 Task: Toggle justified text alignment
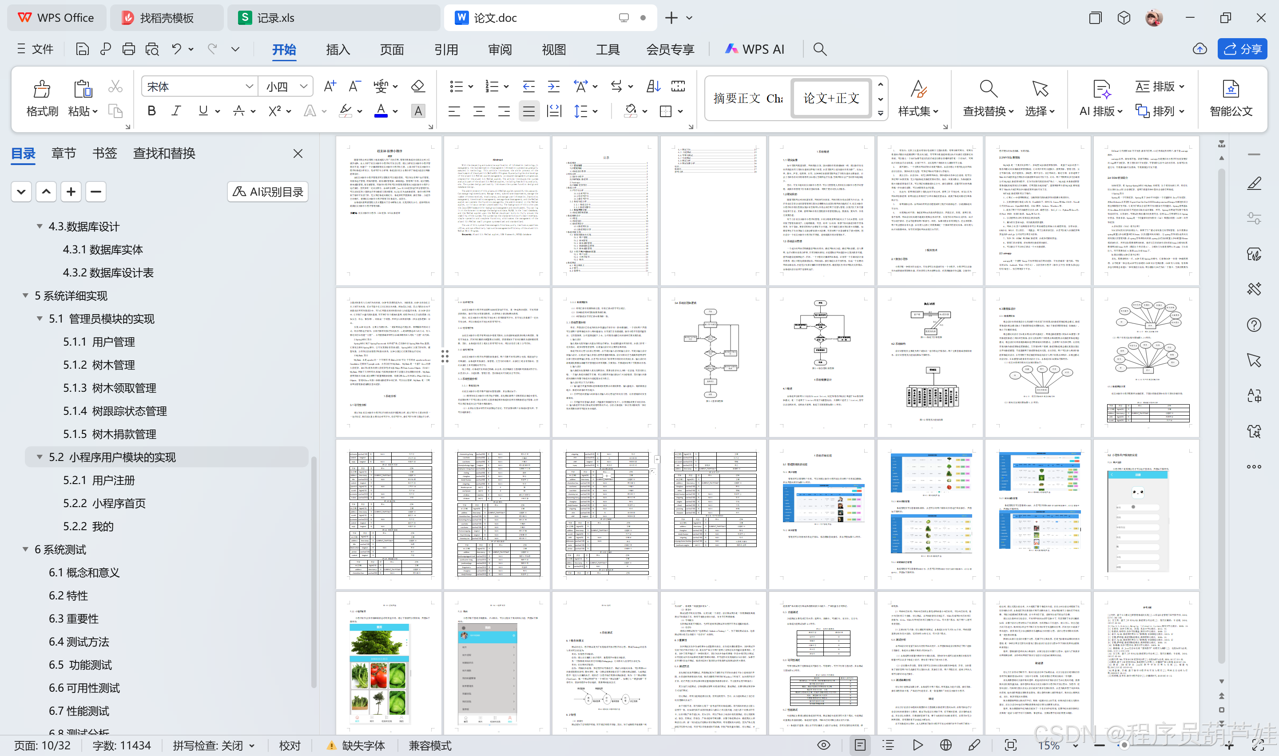tap(529, 111)
